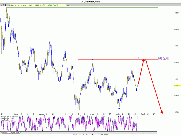Click the 1.5500 price axis label
This screenshot has height=136, width=181.
pos(176,46)
